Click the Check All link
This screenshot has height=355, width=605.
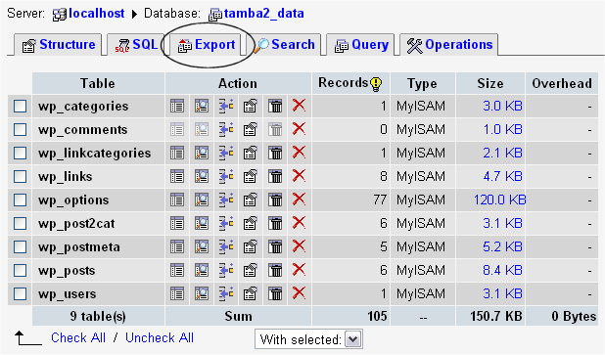coord(78,337)
